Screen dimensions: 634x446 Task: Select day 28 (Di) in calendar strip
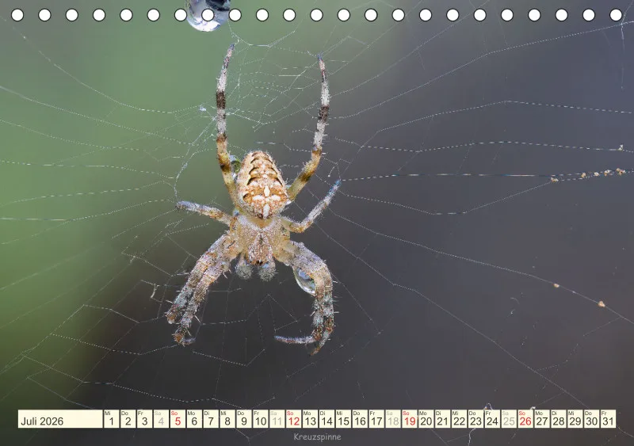559,419
